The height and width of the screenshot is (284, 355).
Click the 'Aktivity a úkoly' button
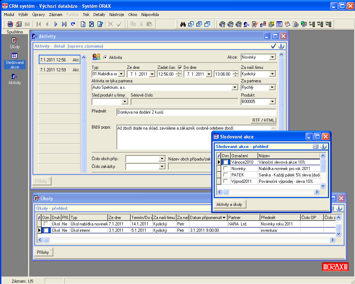point(230,204)
